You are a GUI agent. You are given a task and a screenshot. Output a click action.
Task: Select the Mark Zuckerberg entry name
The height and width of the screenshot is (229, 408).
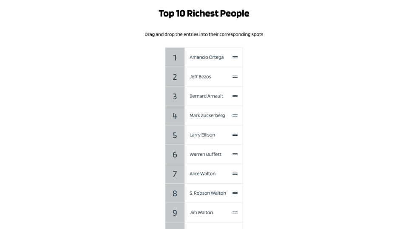coord(207,115)
